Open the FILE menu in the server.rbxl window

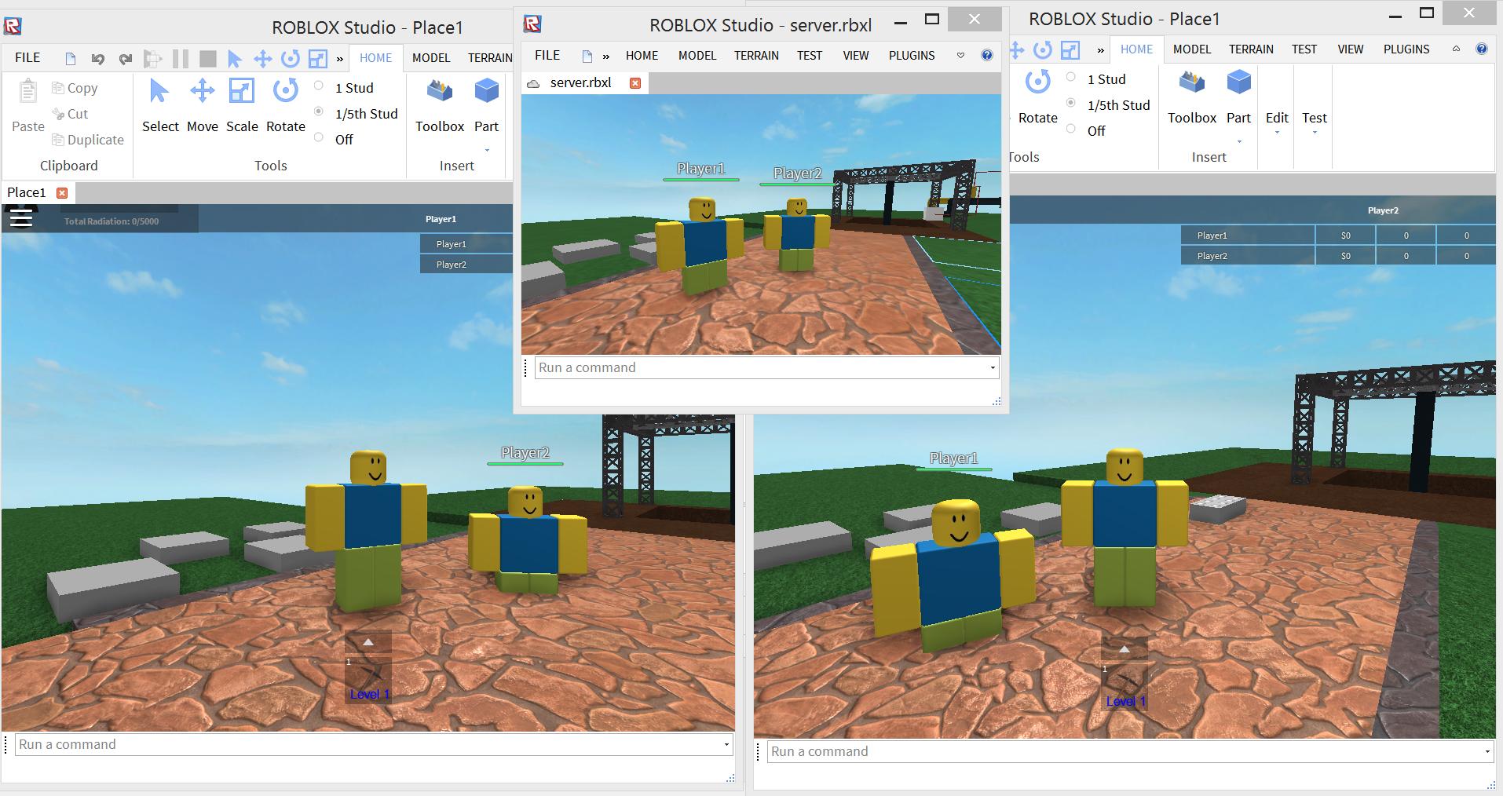pos(547,55)
